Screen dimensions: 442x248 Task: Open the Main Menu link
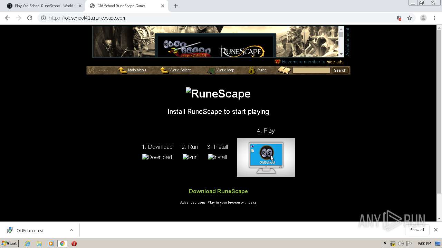(x=137, y=70)
